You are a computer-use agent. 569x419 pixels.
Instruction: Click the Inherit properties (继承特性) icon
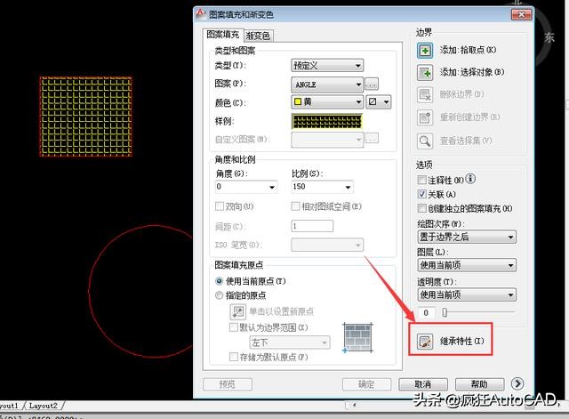(x=425, y=341)
